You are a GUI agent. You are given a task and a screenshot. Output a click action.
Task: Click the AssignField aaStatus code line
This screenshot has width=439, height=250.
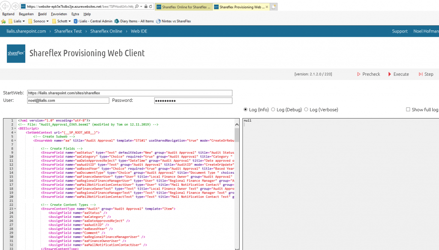(78, 213)
